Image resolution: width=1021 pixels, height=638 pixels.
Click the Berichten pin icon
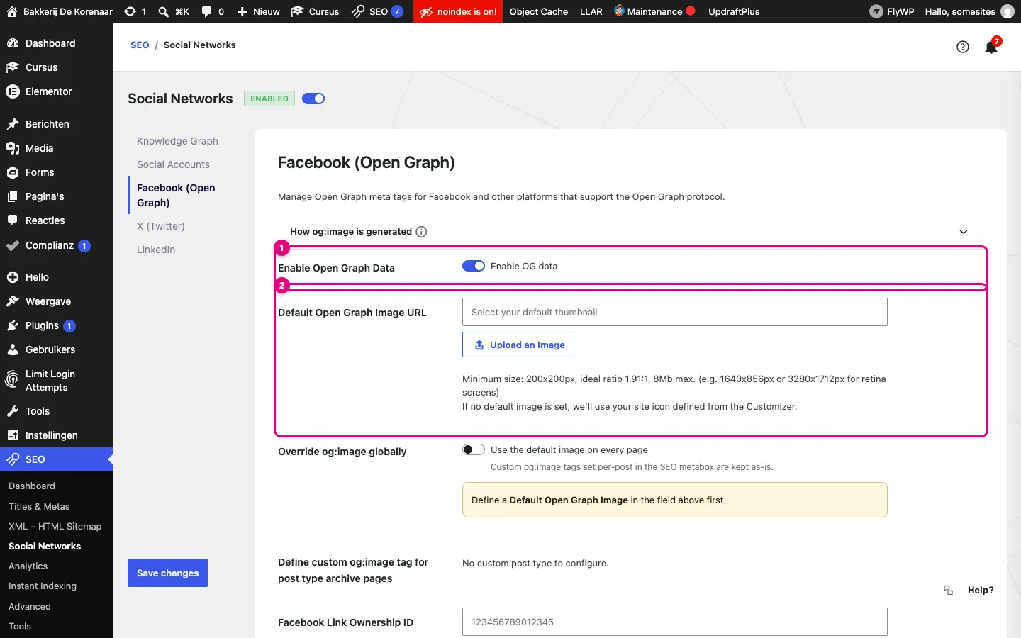[x=12, y=124]
